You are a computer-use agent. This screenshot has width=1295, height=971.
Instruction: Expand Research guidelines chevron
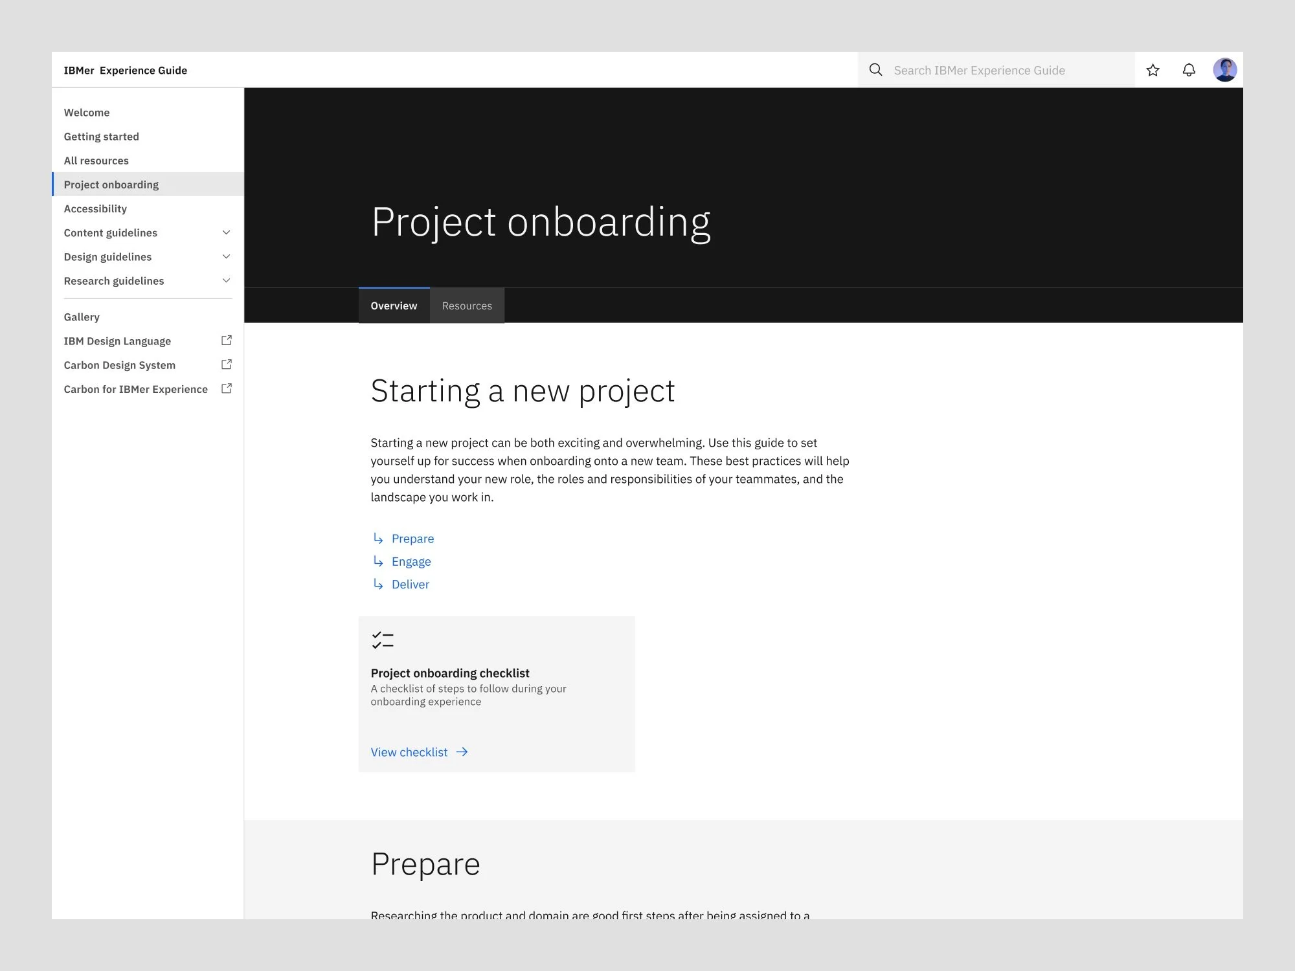pos(226,280)
